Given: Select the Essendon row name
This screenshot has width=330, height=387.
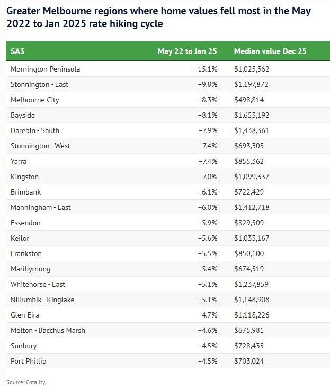Looking at the screenshot, I should point(25,223).
